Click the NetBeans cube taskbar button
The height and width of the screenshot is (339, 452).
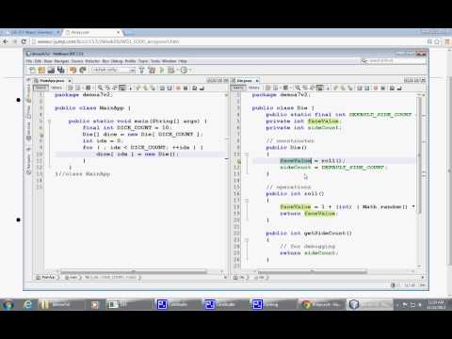369,304
